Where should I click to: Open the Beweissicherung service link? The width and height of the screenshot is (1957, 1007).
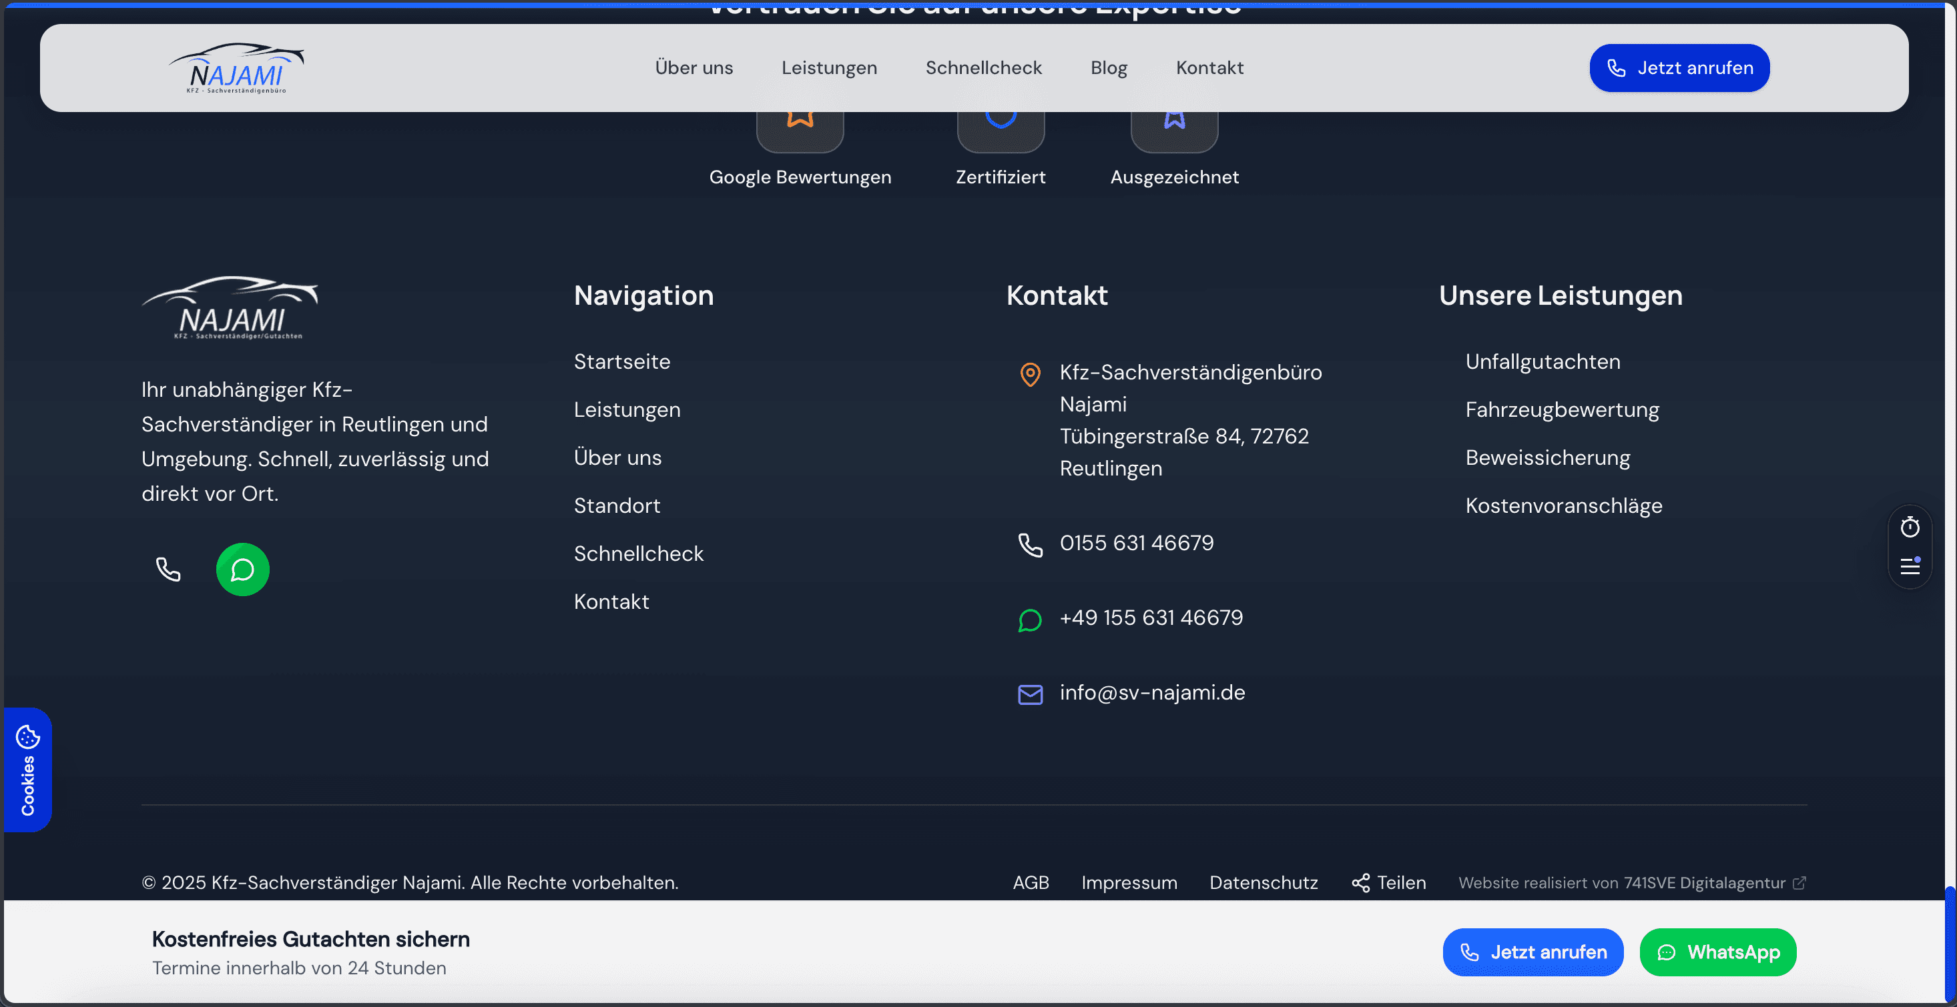click(1548, 457)
